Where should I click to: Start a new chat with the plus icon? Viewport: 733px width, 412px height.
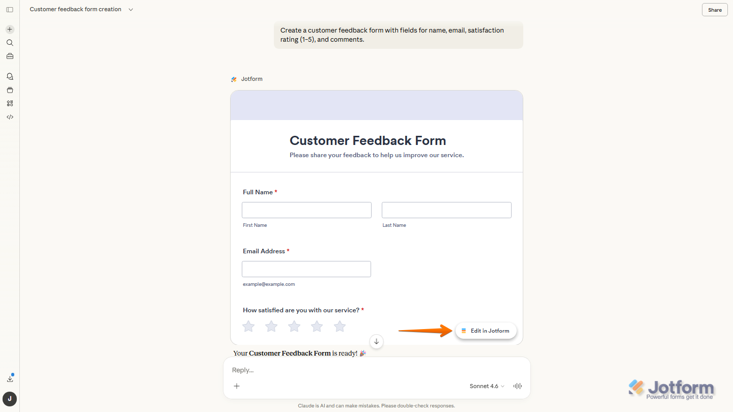(x=9, y=29)
